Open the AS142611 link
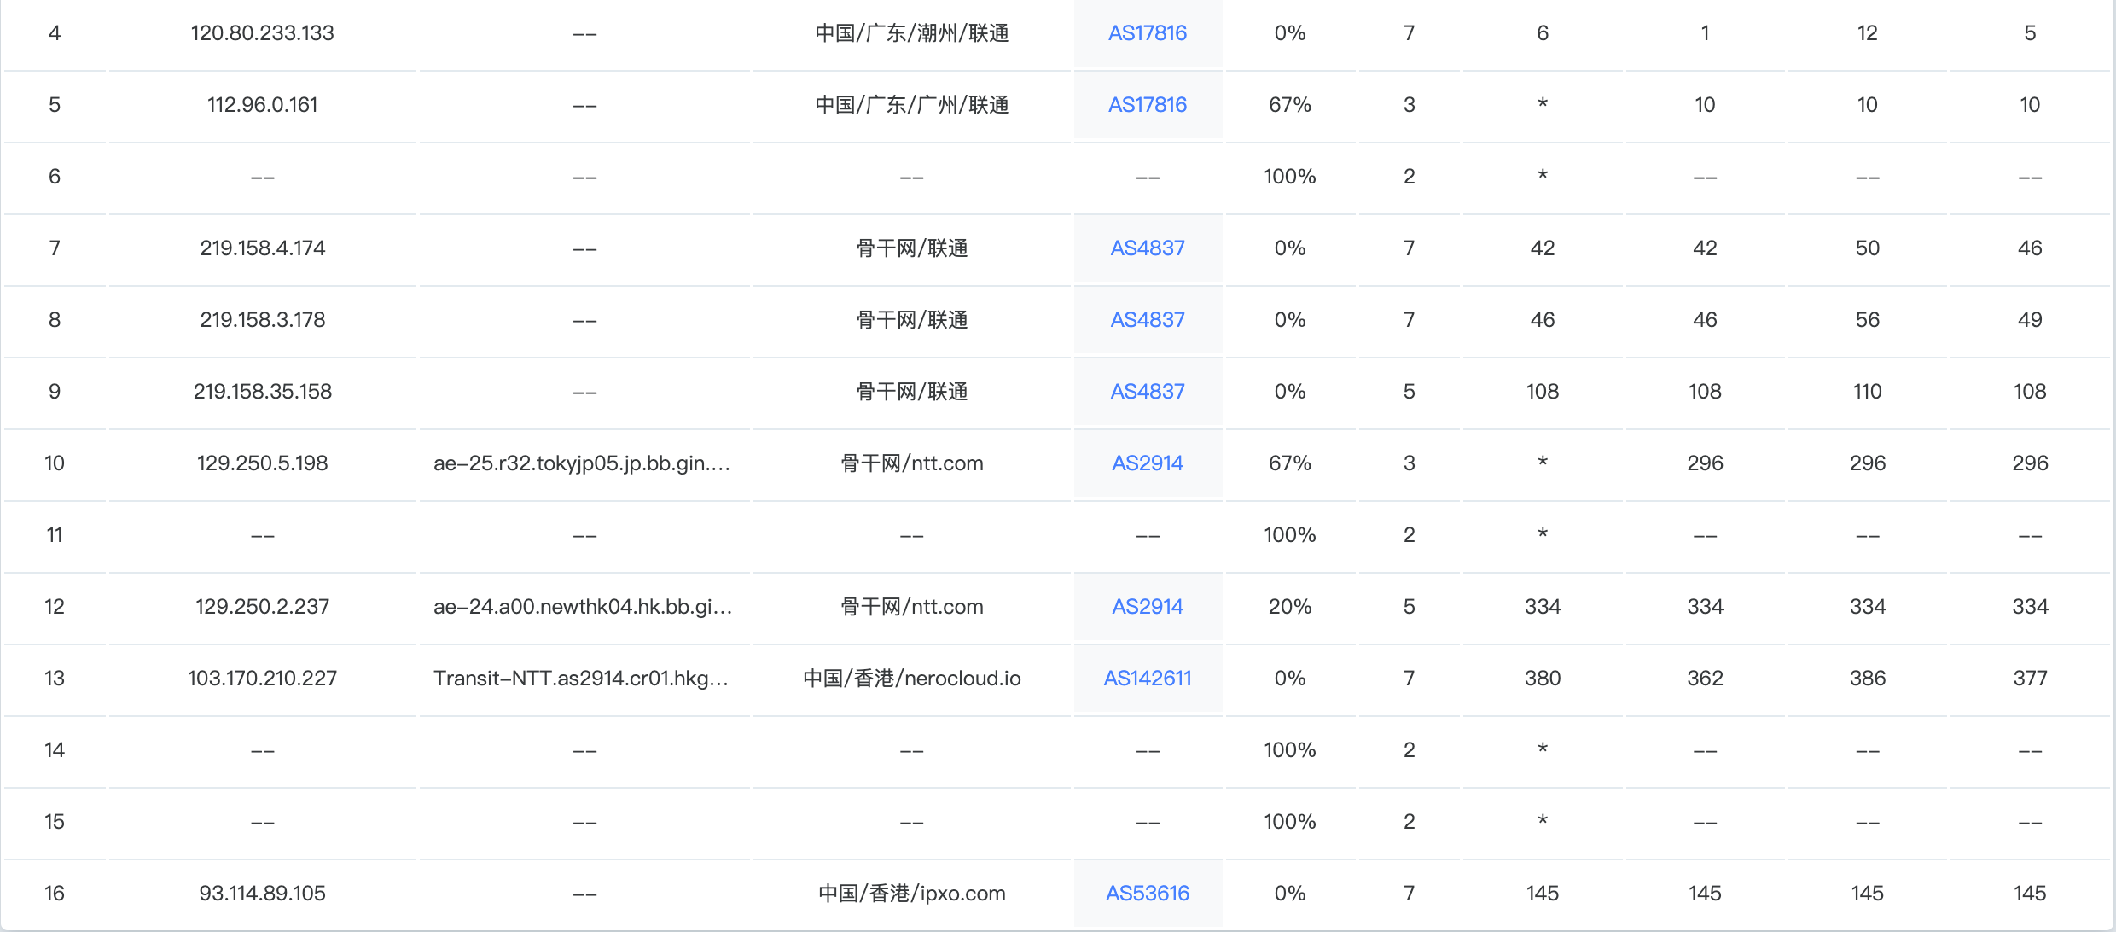 1147,679
